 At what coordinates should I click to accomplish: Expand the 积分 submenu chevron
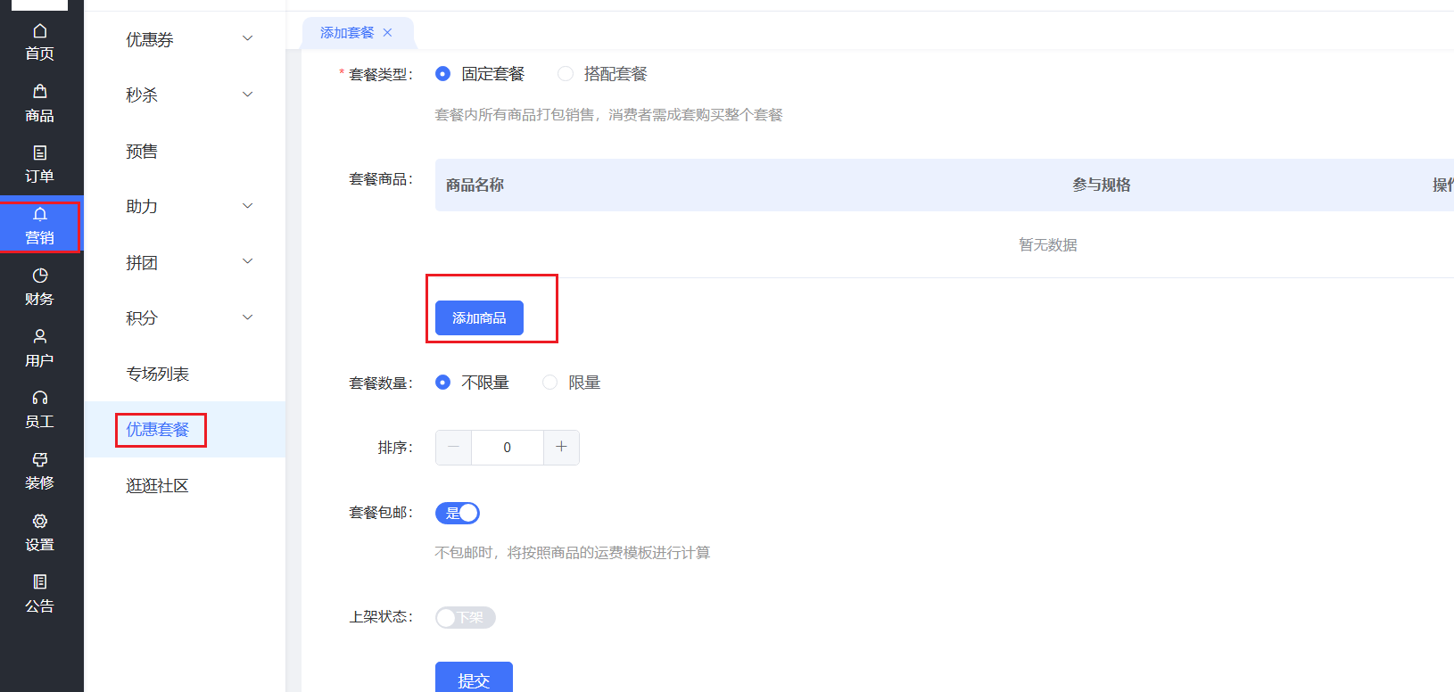pos(248,317)
